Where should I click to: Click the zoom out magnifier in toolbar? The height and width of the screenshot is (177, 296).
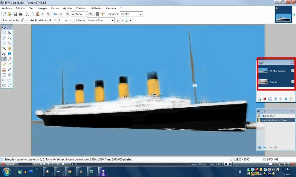point(68,14)
